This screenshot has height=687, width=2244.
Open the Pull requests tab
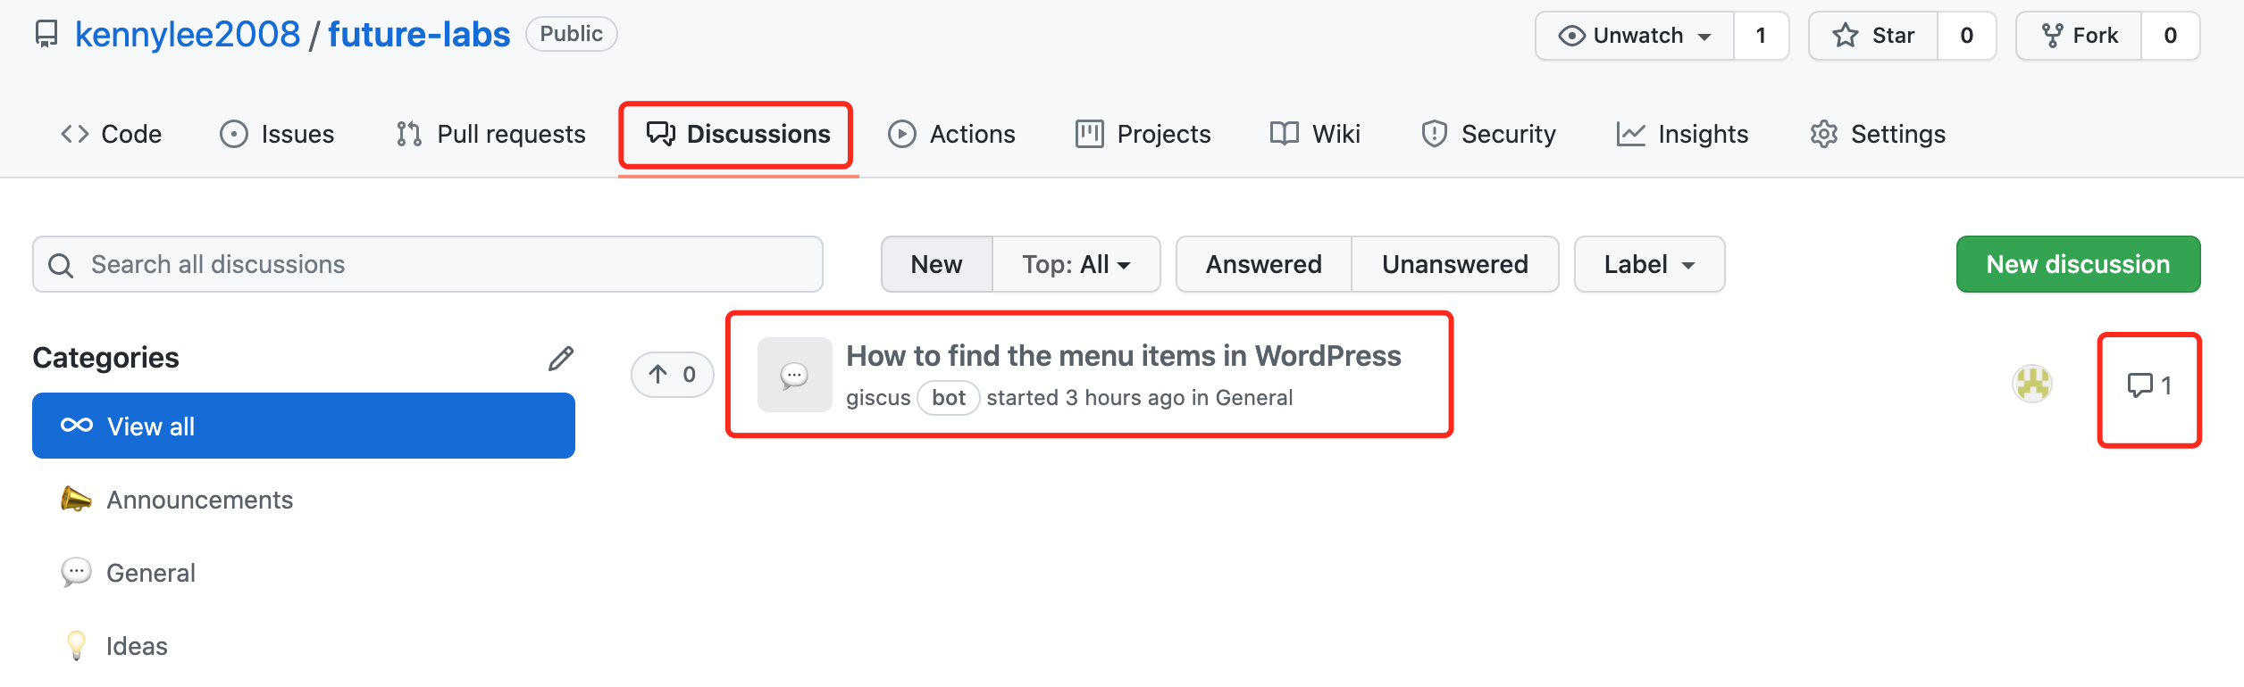coord(490,134)
